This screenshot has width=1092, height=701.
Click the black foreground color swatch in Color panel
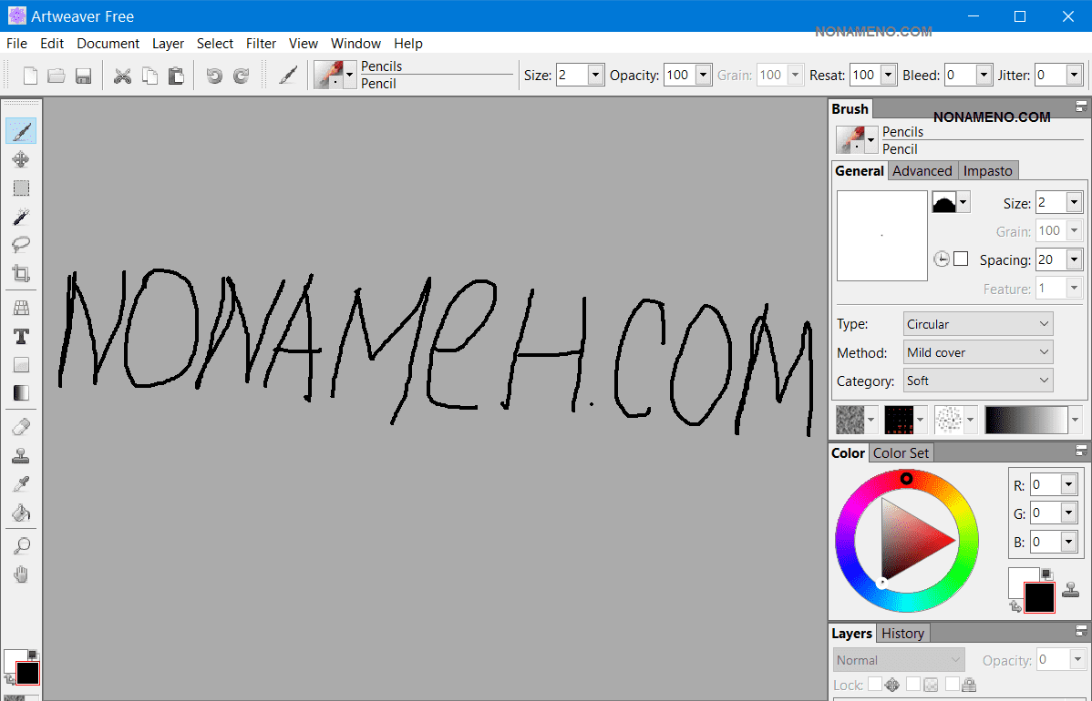click(x=1039, y=598)
